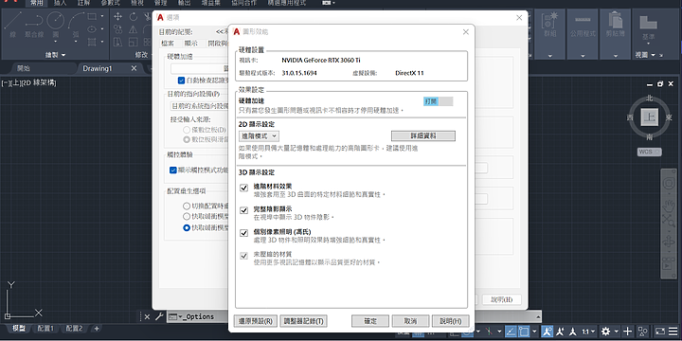Select the first layout regen radio option
The image size is (682, 341).
187,206
